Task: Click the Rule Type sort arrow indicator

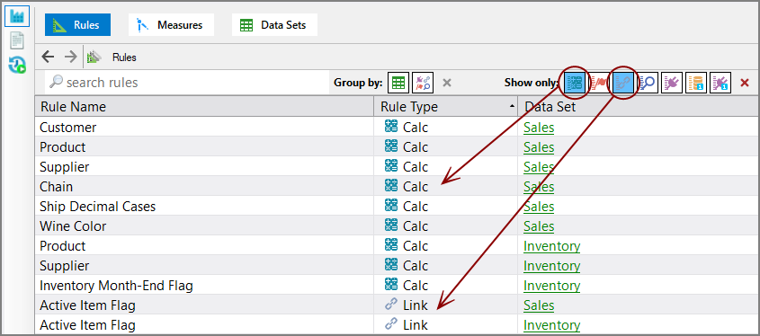Action: (x=512, y=106)
